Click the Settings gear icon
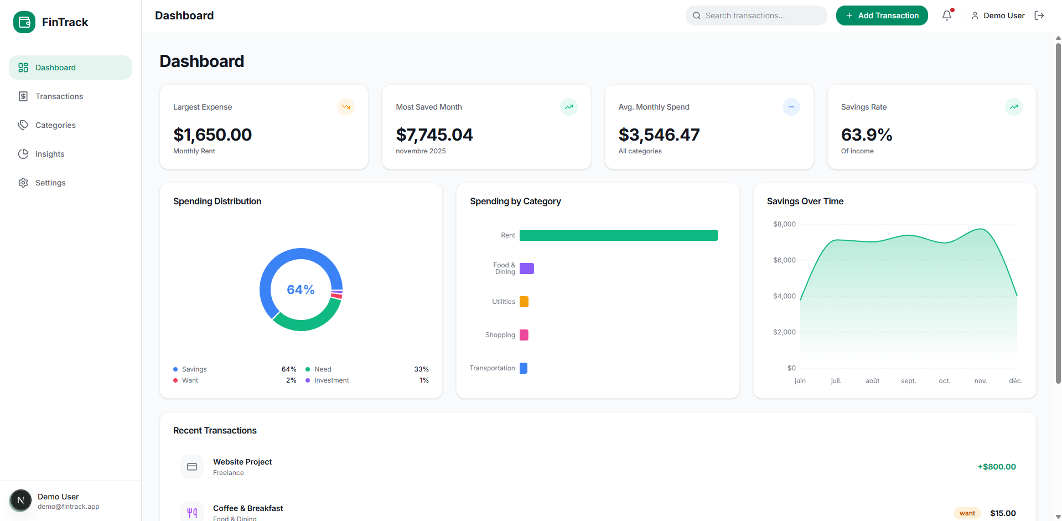Image resolution: width=1062 pixels, height=521 pixels. click(23, 182)
